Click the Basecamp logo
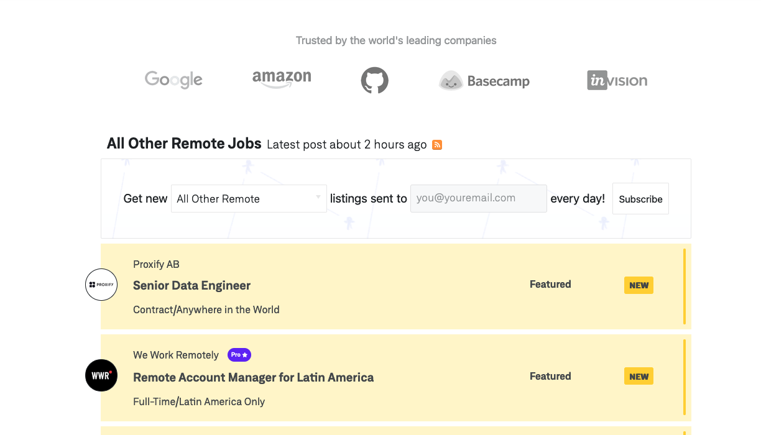The width and height of the screenshot is (761, 435). (x=484, y=81)
